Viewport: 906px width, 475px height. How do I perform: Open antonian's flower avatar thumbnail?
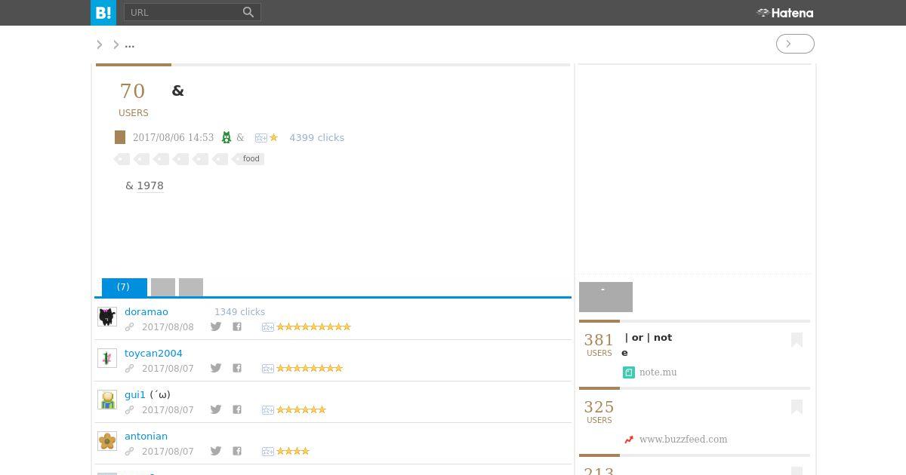tap(107, 441)
